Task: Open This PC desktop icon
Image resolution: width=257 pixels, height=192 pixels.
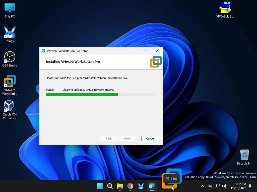Action: click(x=10, y=10)
